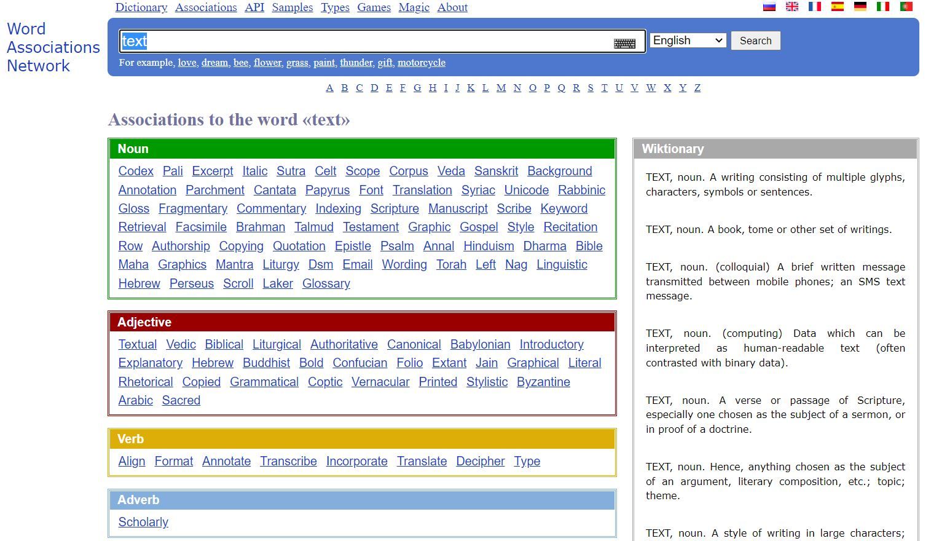Try the example word 'thunder'
Viewport: 931px width, 541px height.
[356, 63]
